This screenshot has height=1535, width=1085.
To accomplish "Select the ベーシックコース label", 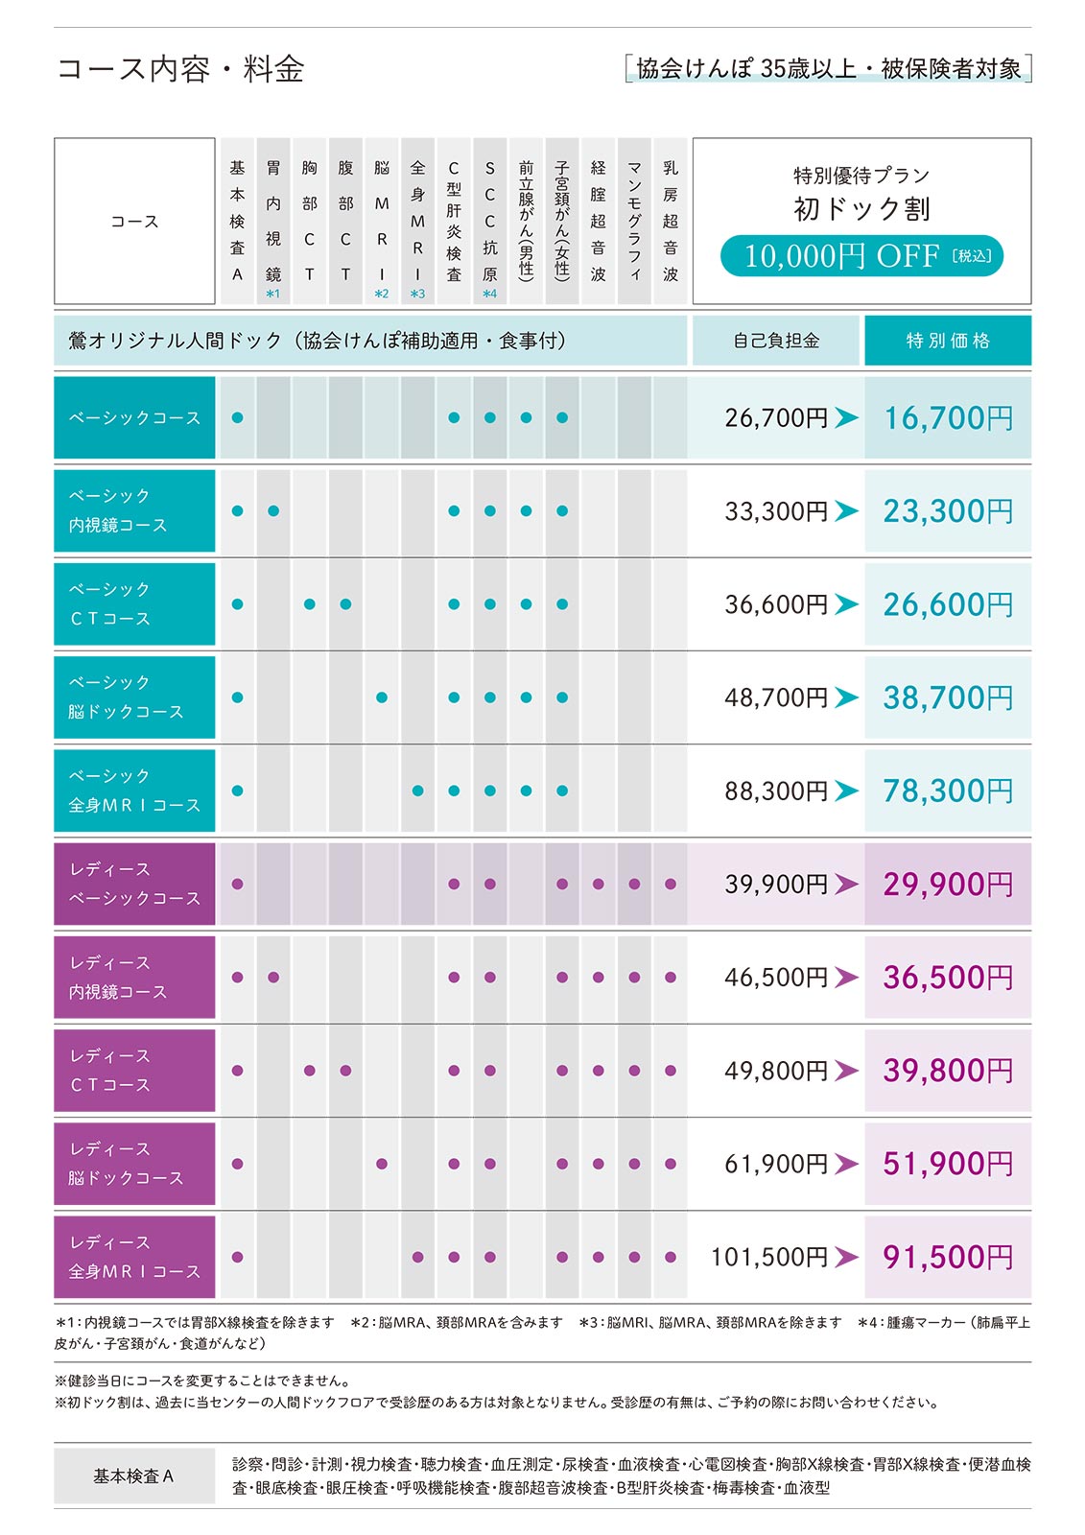I will pyautogui.click(x=134, y=417).
